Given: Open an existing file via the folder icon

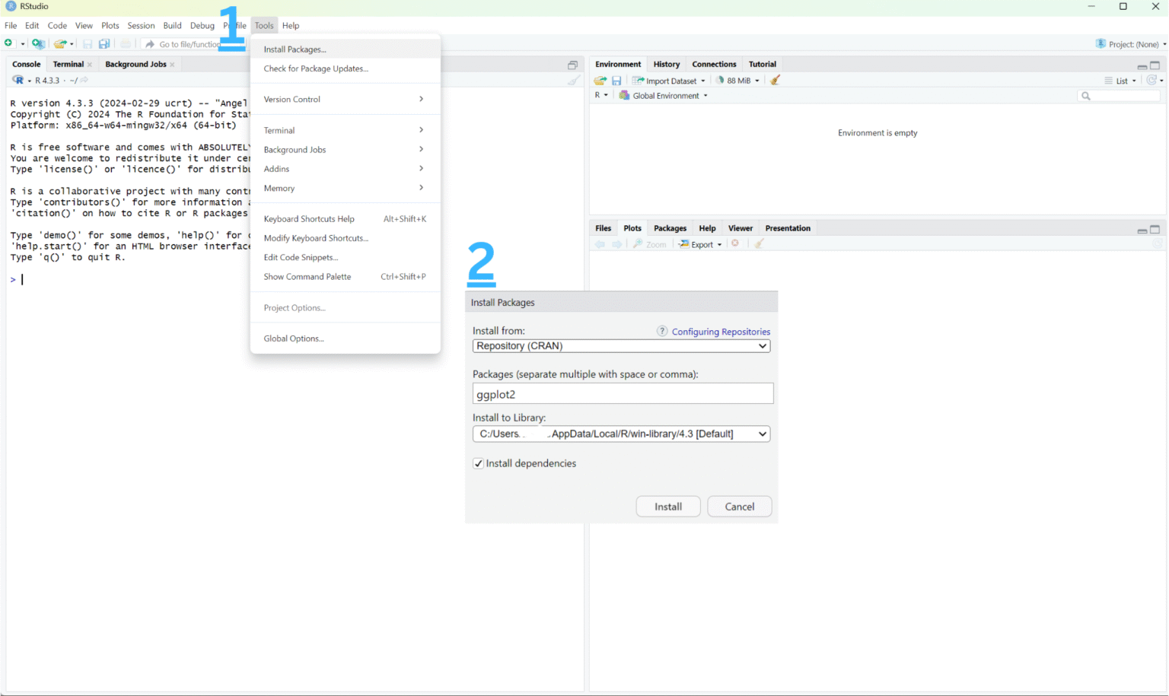Looking at the screenshot, I should coord(62,43).
